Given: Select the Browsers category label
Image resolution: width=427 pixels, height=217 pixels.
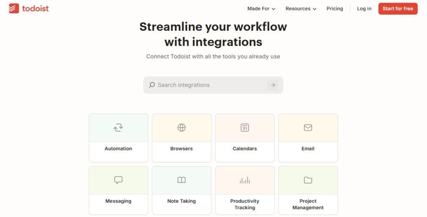Looking at the screenshot, I should (181, 149).
